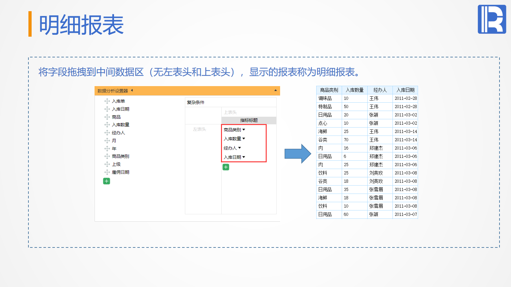Click the drag handle icon beside 商品 field

[107, 117]
